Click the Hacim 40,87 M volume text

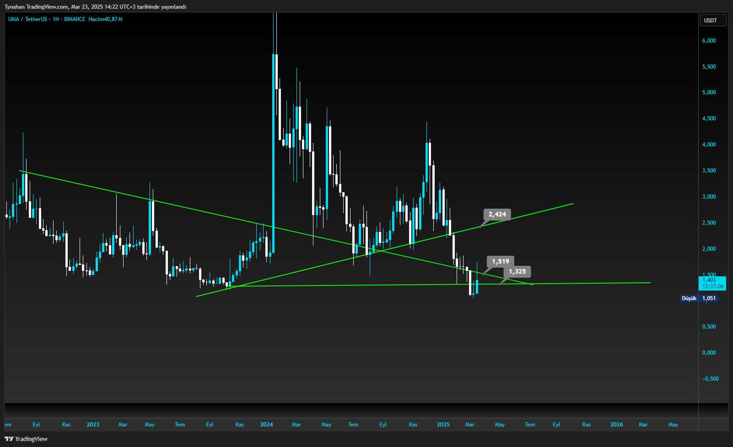coord(106,19)
